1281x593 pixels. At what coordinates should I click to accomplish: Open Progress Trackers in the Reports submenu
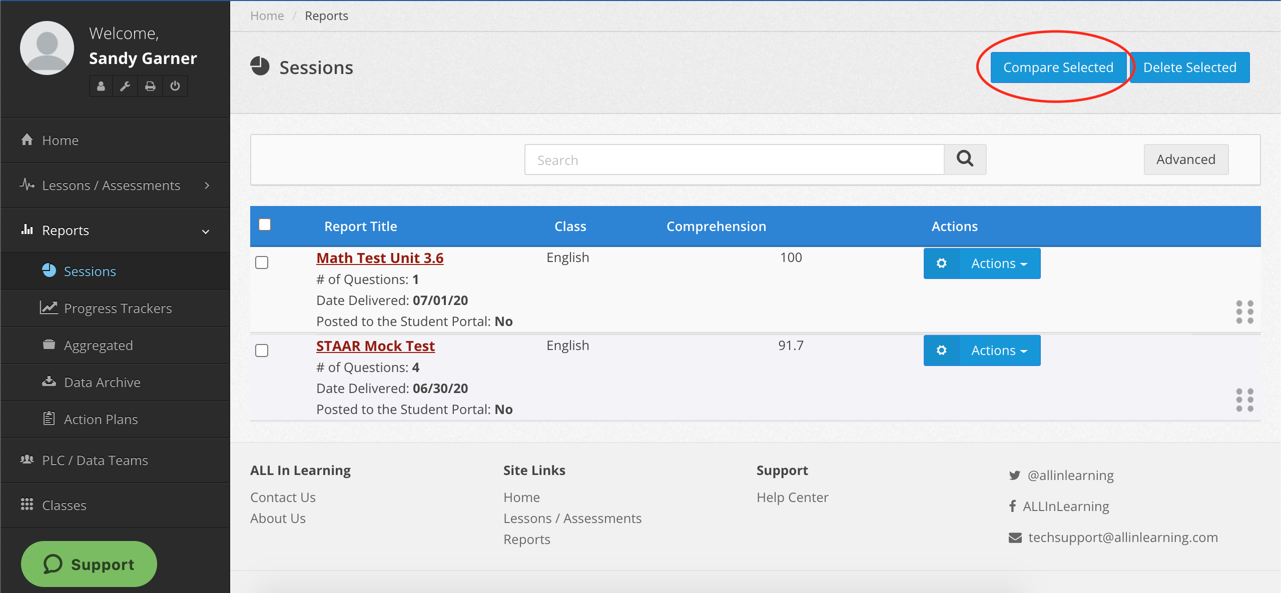[x=118, y=308]
